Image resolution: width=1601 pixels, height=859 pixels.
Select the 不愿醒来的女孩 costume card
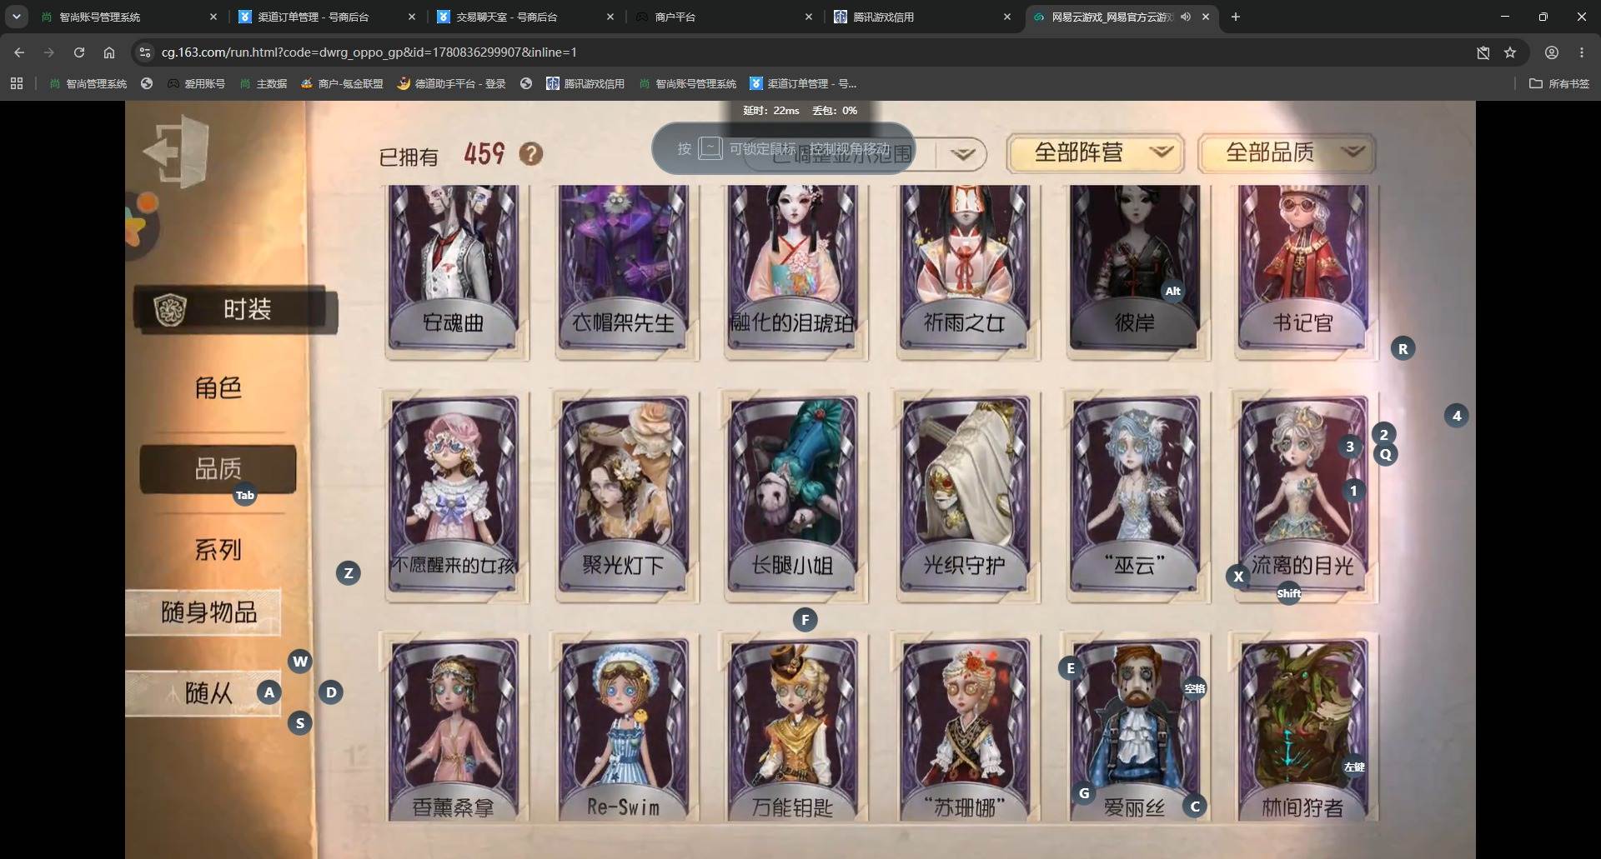[454, 497]
